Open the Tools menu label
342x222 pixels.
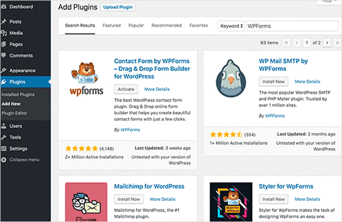click(15, 137)
